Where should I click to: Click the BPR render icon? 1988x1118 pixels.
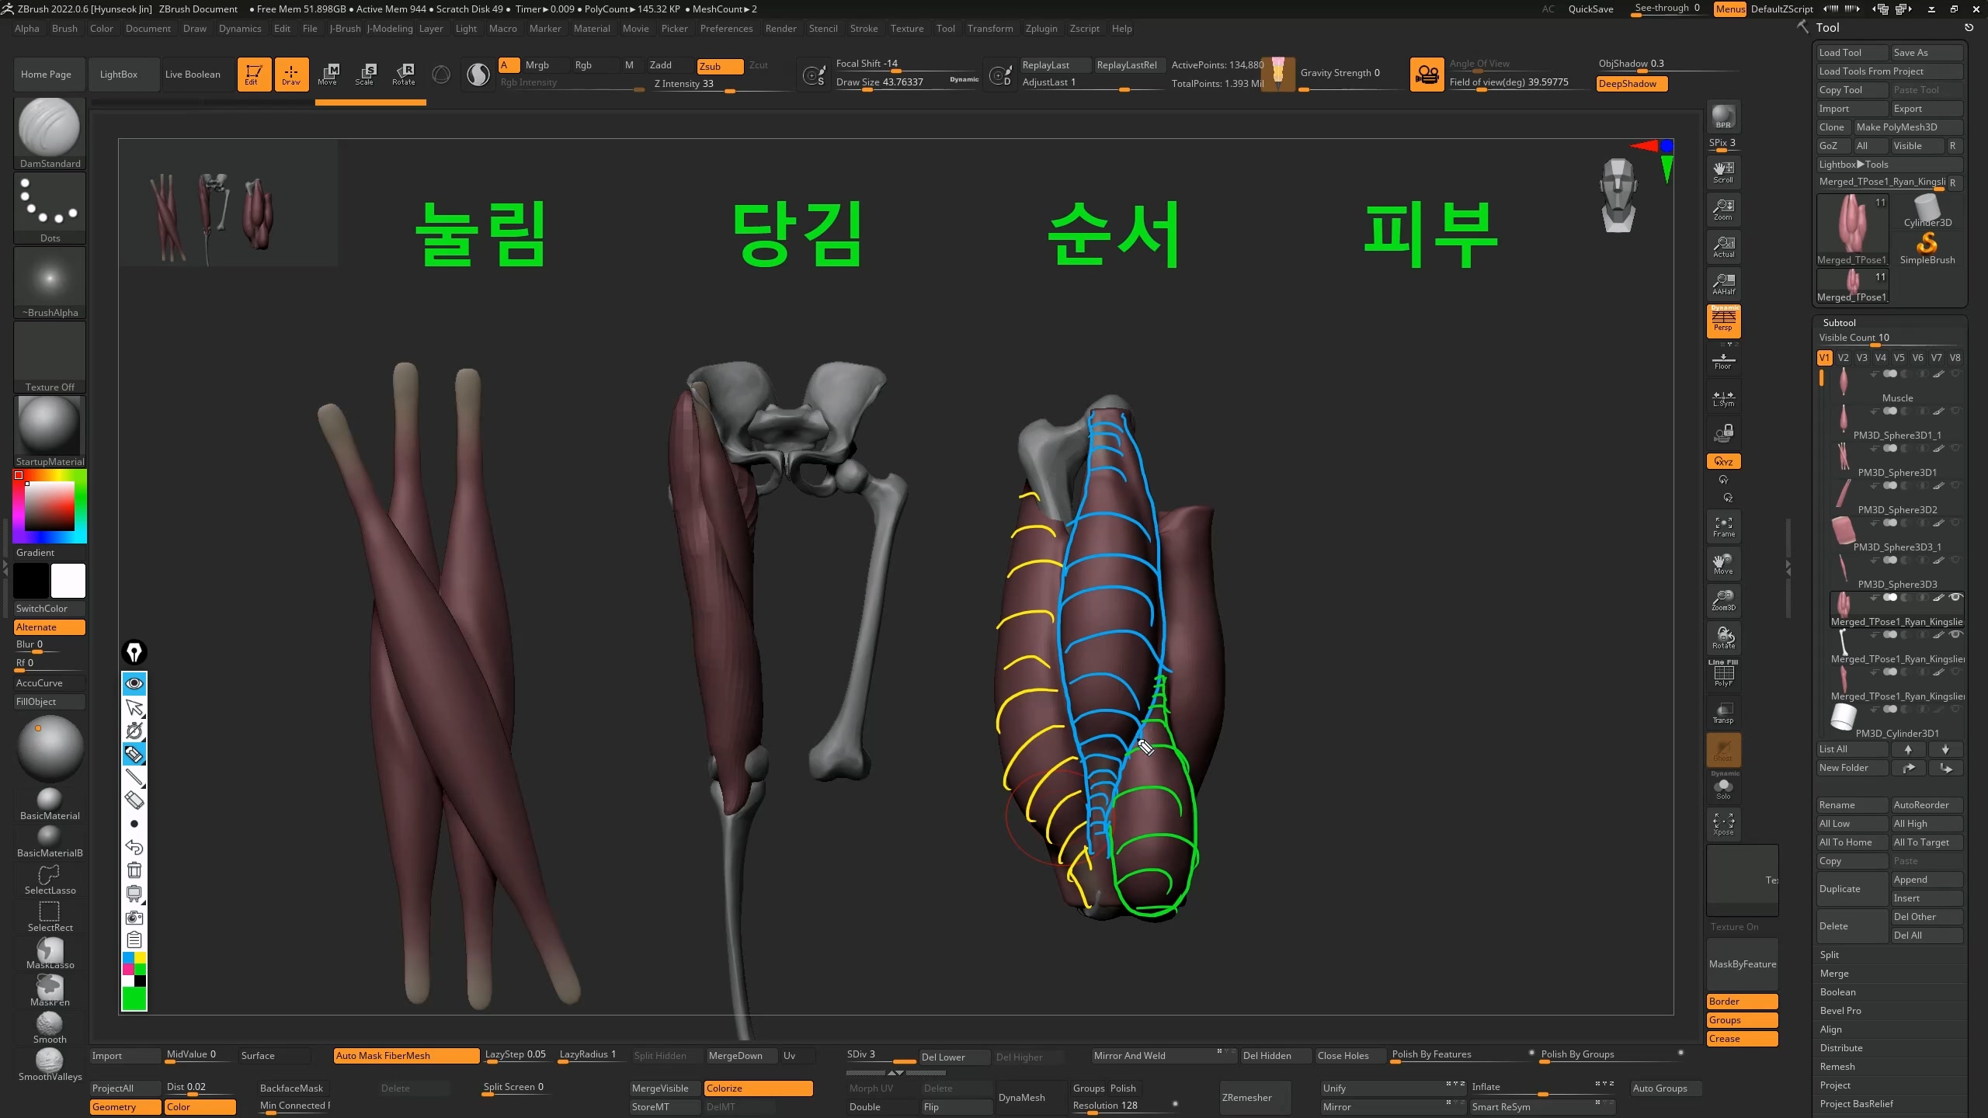(x=1723, y=116)
